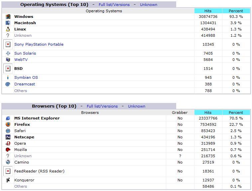Click the Dreamcast swirl icon
Image resolution: width=252 pixels, height=191 pixels.
8,84
